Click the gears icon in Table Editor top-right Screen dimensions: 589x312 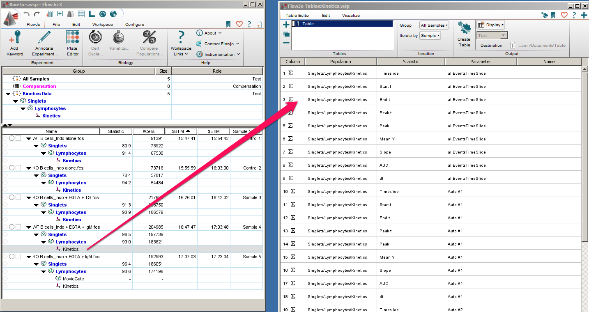click(545, 15)
